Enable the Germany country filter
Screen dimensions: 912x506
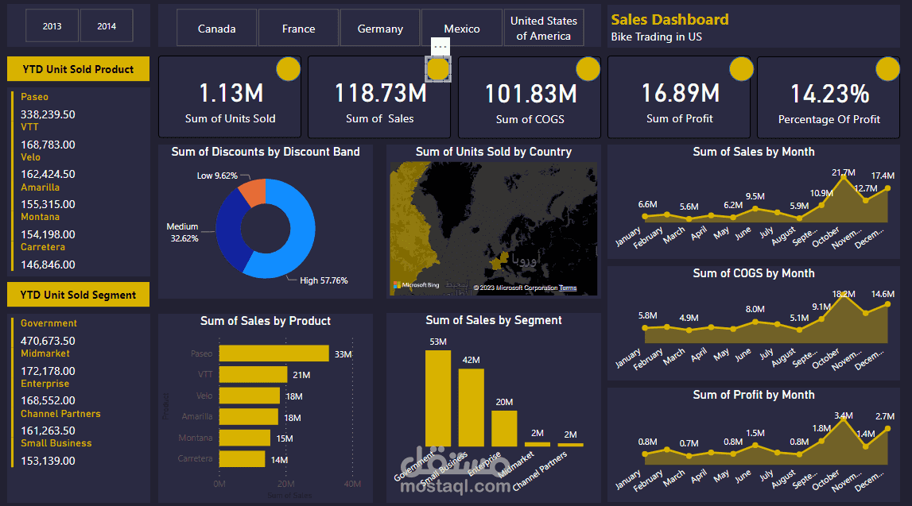tap(380, 27)
